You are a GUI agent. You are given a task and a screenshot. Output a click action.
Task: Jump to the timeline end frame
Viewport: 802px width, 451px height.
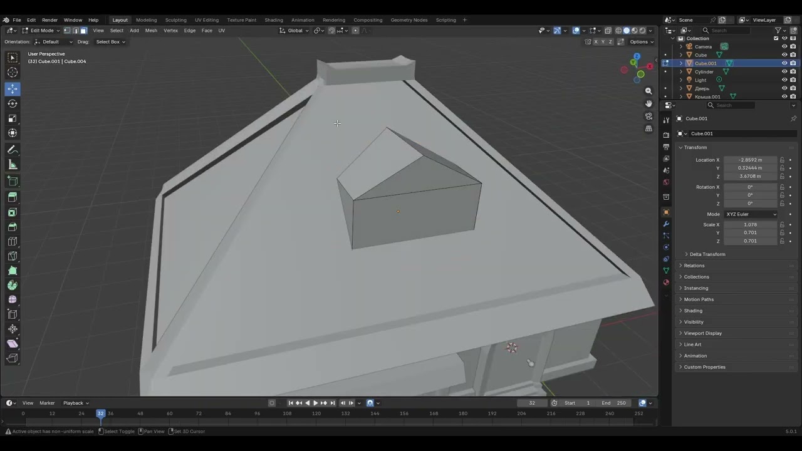pyautogui.click(x=333, y=403)
